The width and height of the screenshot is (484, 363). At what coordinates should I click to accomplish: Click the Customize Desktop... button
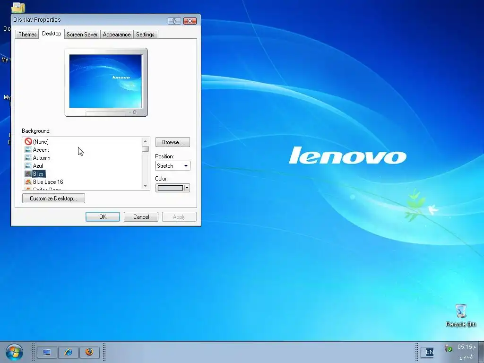(x=53, y=199)
